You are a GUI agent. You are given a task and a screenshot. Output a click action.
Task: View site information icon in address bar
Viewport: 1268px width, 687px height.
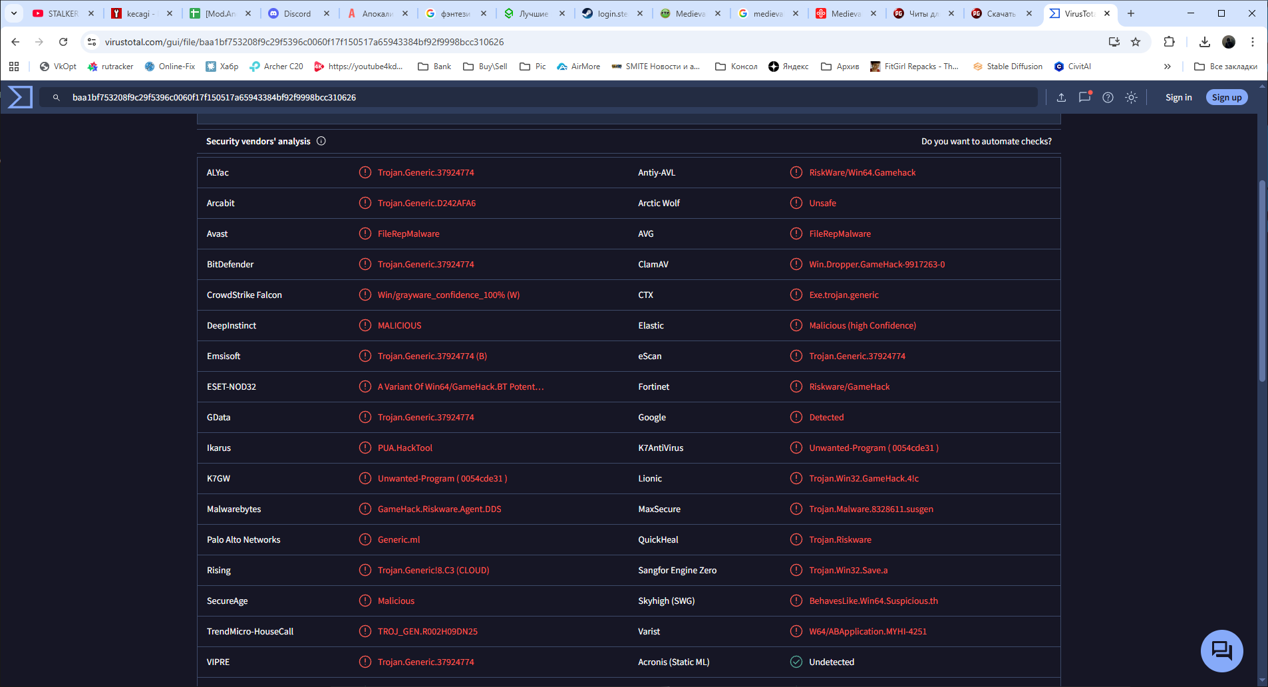pos(92,42)
